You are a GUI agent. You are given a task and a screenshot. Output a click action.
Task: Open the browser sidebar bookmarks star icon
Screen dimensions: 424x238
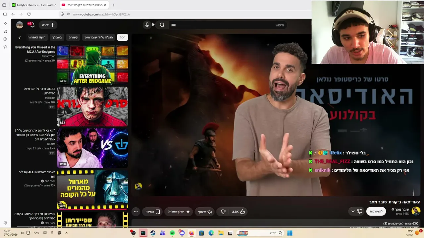click(x=5, y=47)
